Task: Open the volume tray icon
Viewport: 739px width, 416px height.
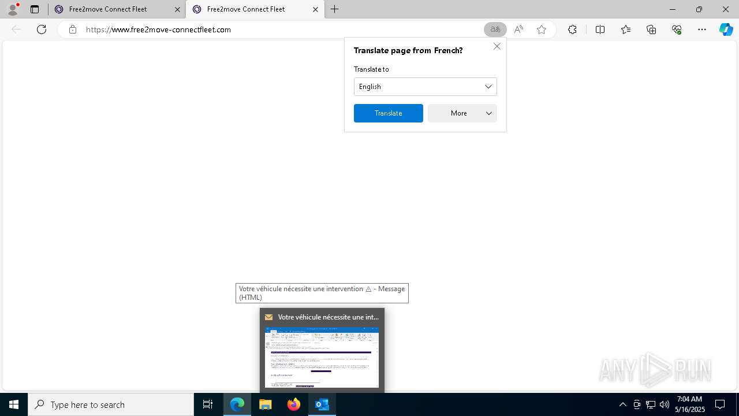Action: (665, 404)
